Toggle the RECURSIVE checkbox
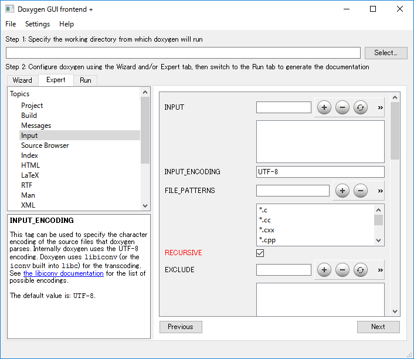 coord(260,253)
